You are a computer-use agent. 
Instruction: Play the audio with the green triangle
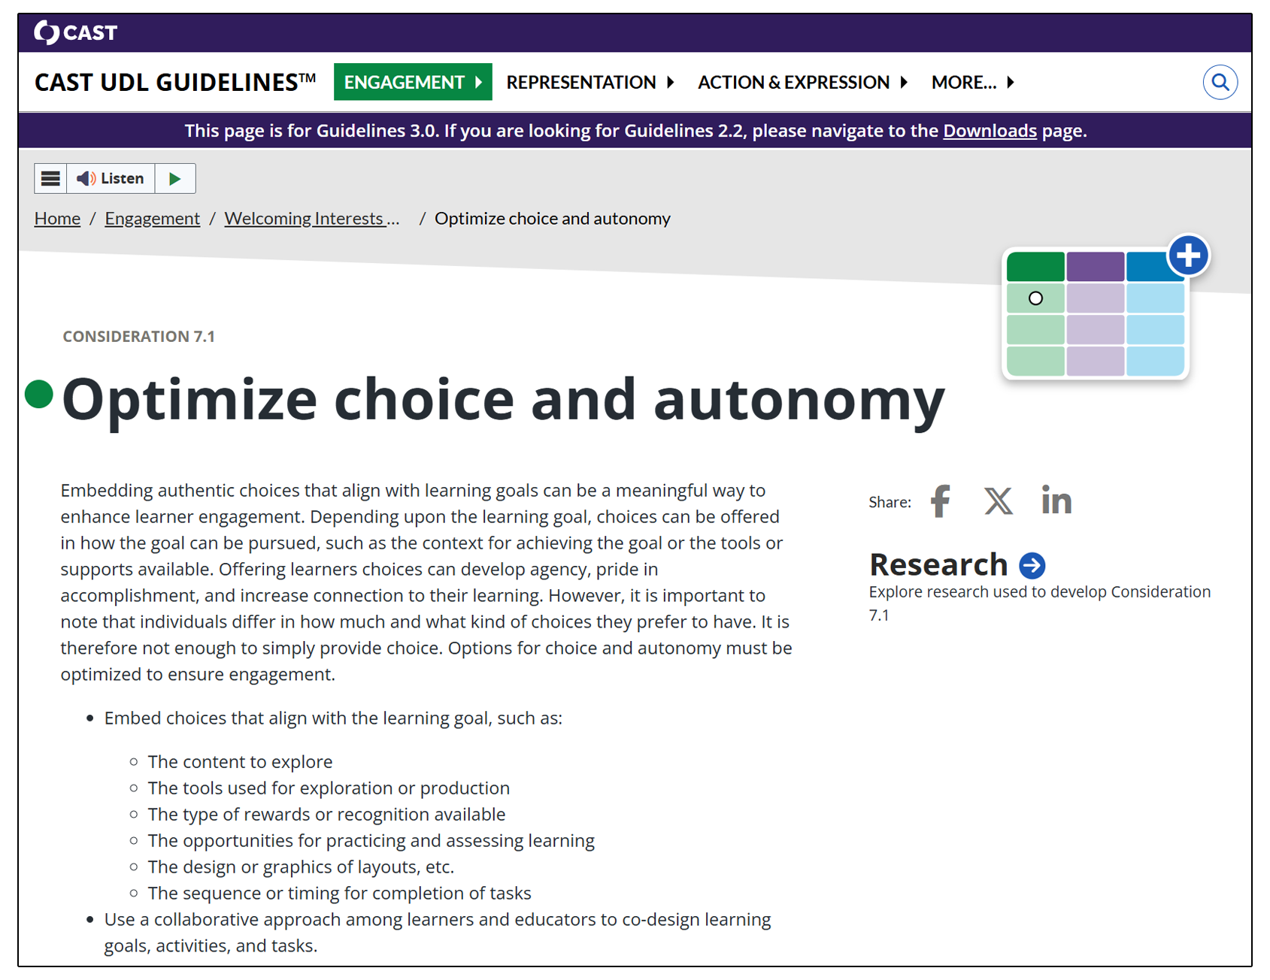[x=175, y=178]
